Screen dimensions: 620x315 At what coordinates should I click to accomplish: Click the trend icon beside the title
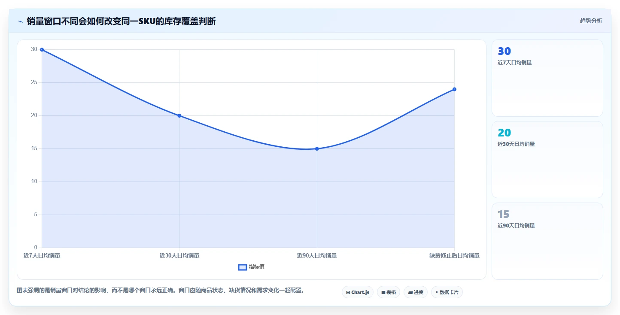[21, 21]
